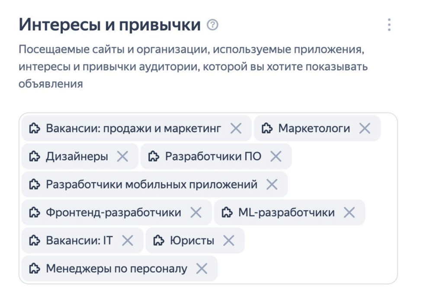
Task: Remove the 'Фронтенд-разработчики' tag
Action: 196,213
